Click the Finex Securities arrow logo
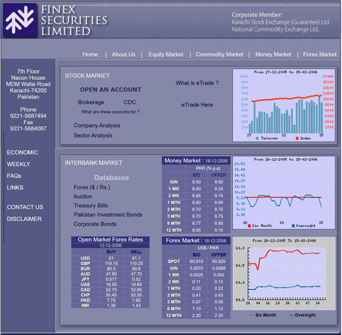Image resolution: width=342 pixels, height=335 pixels. [x=20, y=20]
